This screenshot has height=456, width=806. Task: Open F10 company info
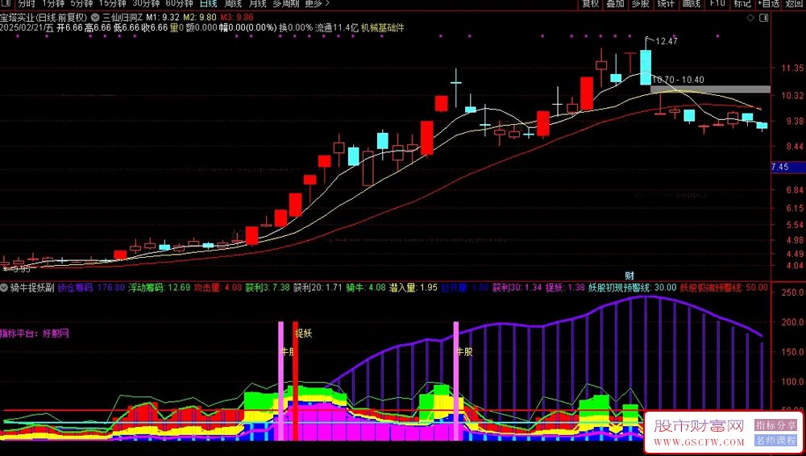717,3
